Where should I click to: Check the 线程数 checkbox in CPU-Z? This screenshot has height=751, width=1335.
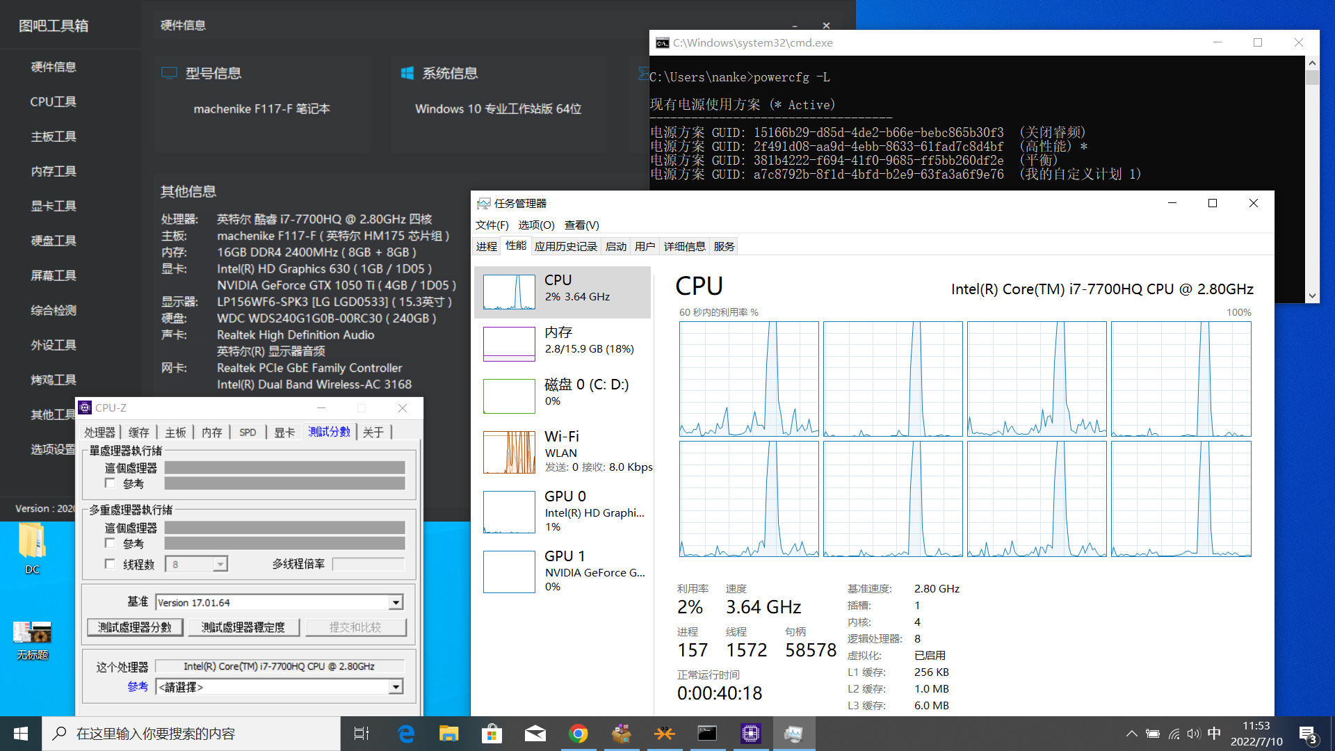tap(110, 564)
